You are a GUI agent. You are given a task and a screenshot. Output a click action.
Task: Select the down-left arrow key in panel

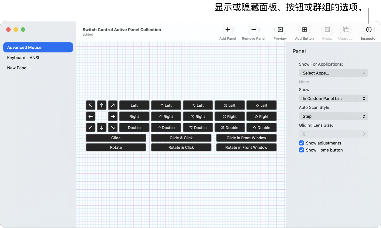click(90, 128)
